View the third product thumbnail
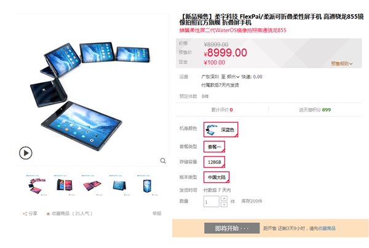Viewport: 369px width, 248px height. [92, 185]
